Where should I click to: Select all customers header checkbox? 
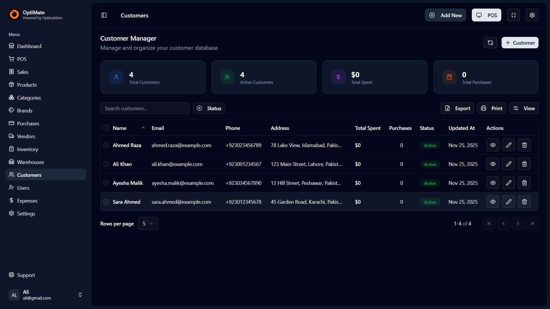[106, 128]
